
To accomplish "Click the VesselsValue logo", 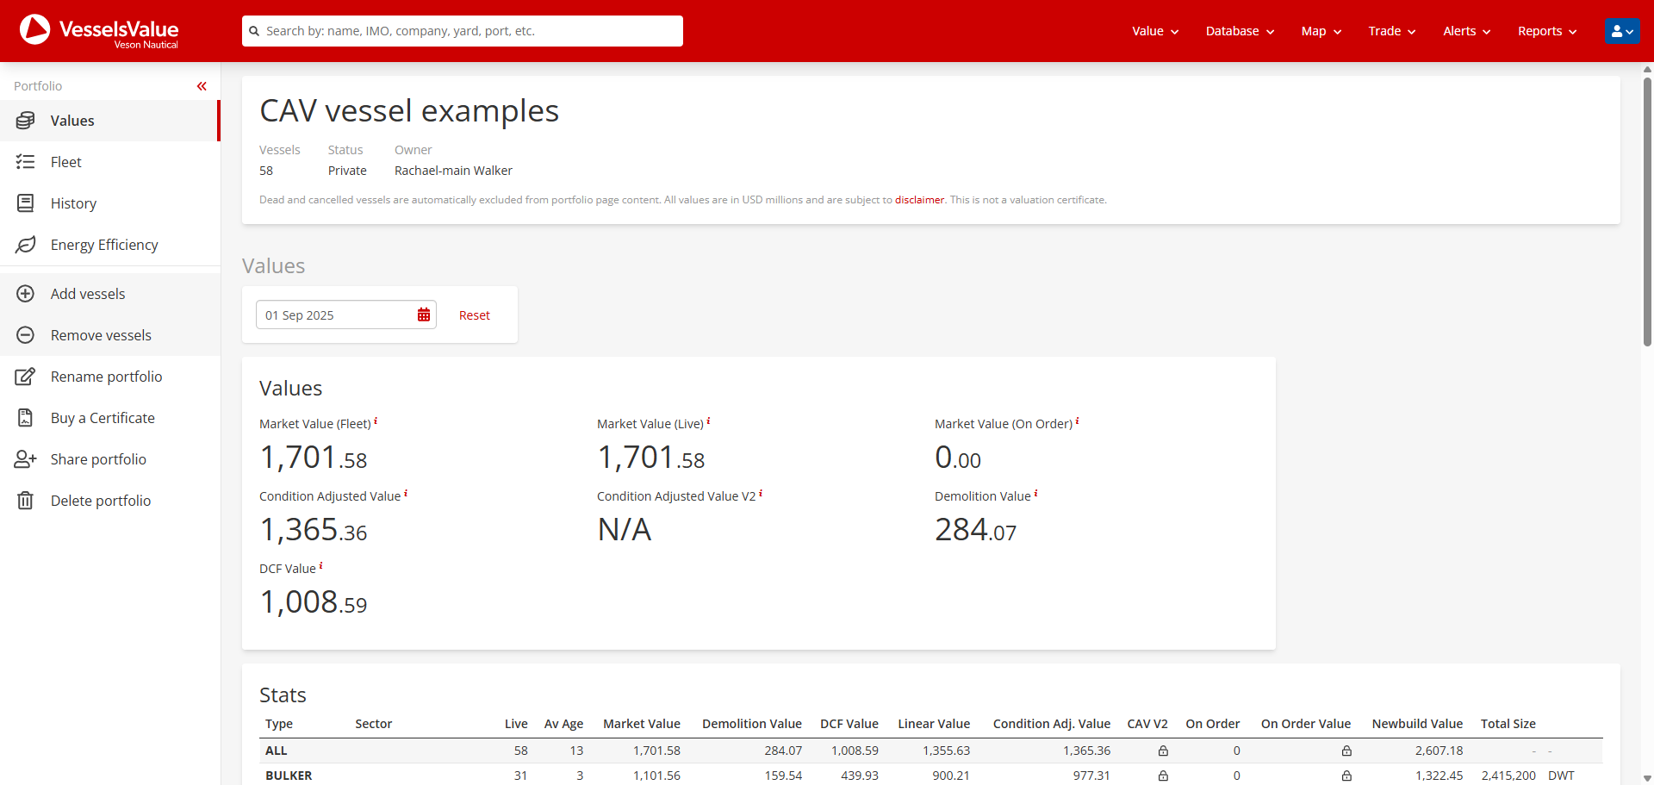I will 99,31.
